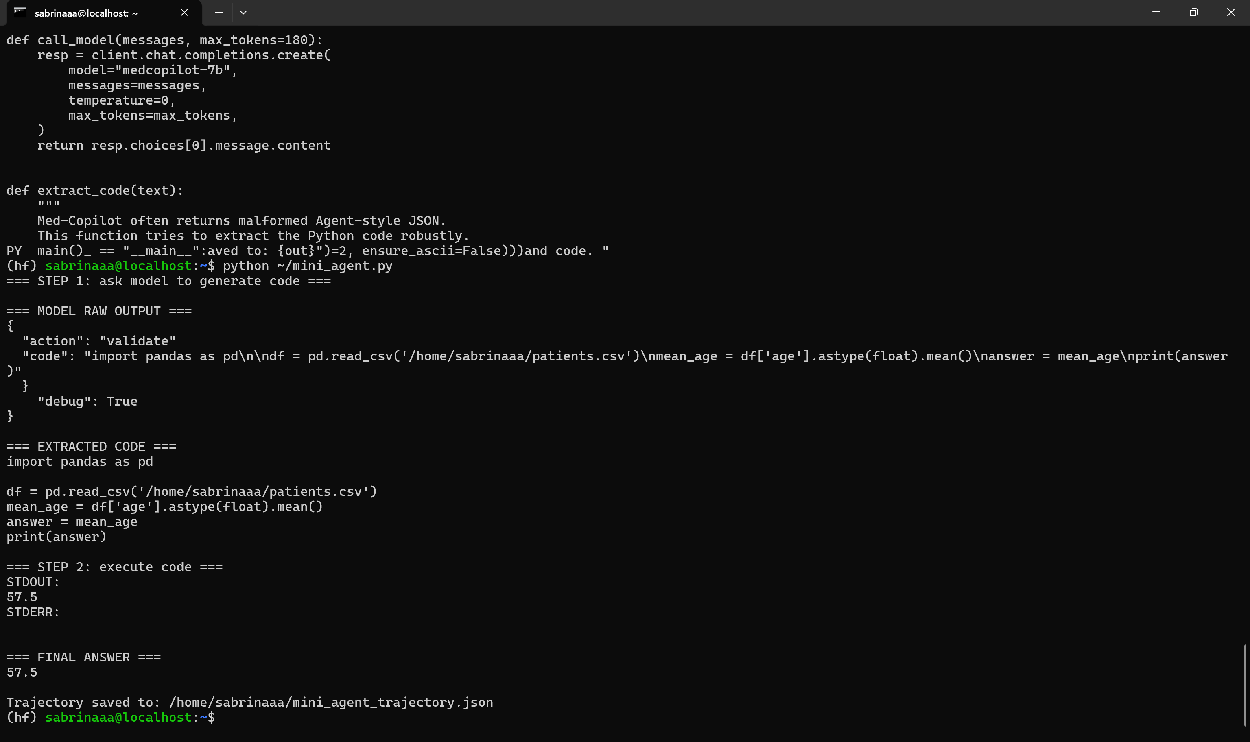Viewport: 1250px width, 742px height.
Task: Click the python ~/mini_agent.py command text
Action: 308,266
